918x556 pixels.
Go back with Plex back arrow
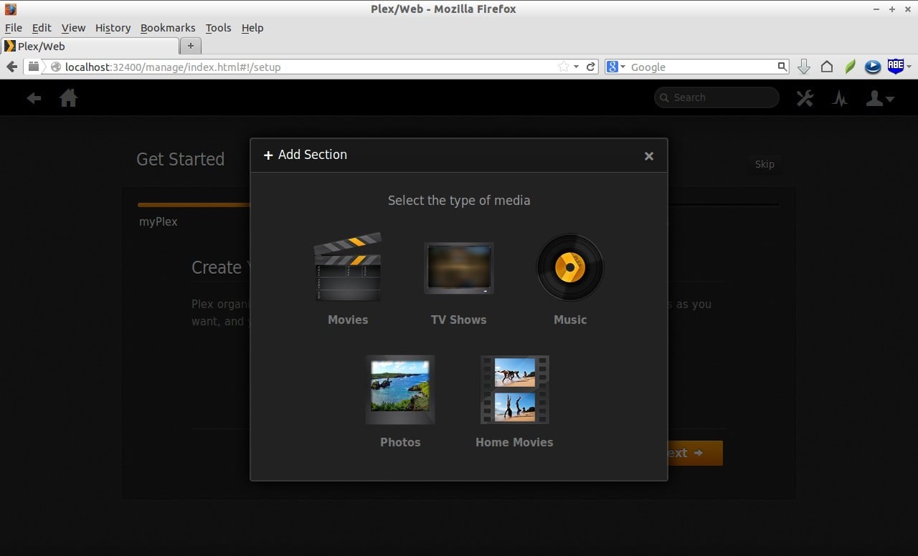(34, 98)
